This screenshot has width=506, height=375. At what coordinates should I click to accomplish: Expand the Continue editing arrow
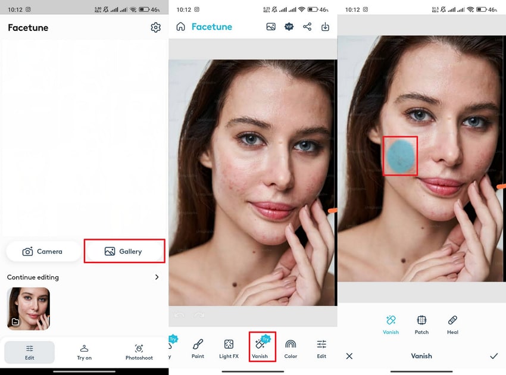(157, 277)
